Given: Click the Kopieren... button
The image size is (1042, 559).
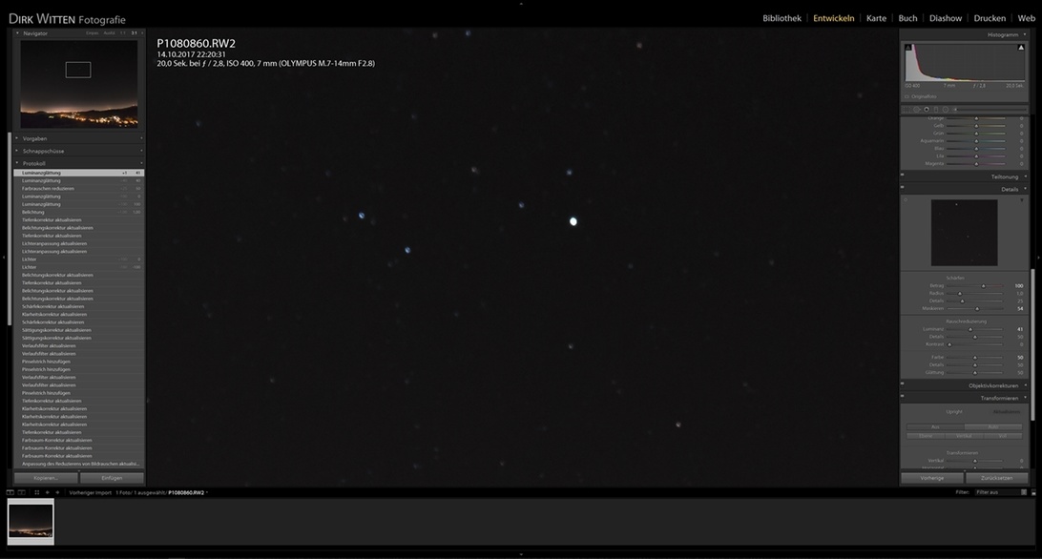Looking at the screenshot, I should pyautogui.click(x=45, y=478).
